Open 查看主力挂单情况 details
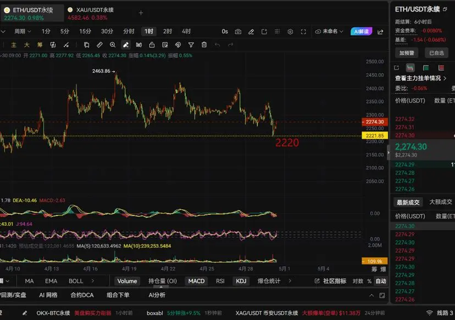Viewport: 455px width, 320px height. coord(420,78)
